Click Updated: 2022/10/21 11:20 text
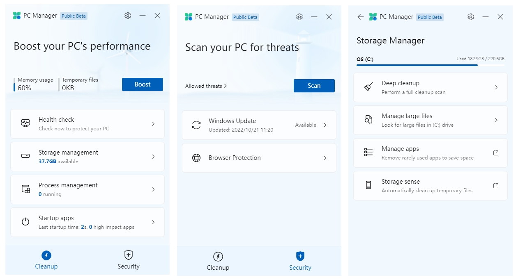Screen dimensions: 518x280 (241, 130)
